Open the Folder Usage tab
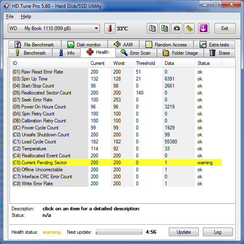 [x=180, y=53]
